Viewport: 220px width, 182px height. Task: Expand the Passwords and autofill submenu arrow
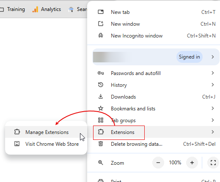(x=213, y=73)
